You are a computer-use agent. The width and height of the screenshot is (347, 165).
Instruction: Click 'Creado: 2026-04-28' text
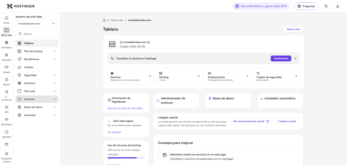(x=132, y=47)
